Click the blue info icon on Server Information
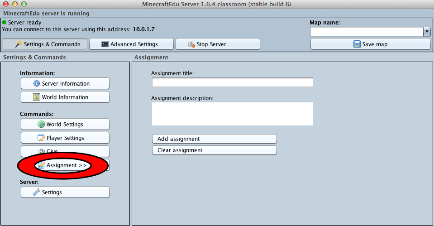The width and height of the screenshot is (434, 226). (x=37, y=83)
